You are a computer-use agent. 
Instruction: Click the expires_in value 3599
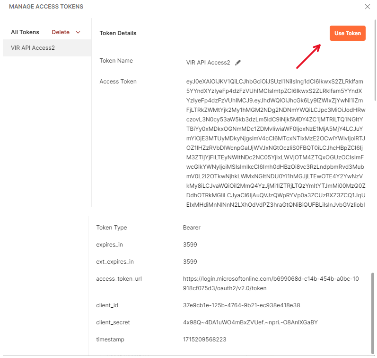[190, 245]
